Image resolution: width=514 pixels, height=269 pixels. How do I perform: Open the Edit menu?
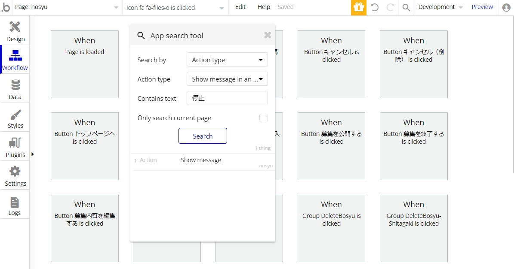[240, 7]
